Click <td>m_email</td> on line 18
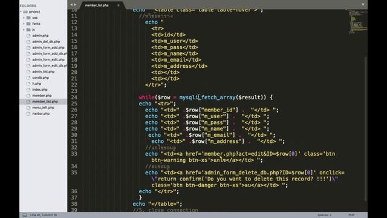The image size is (387, 218). tap(176, 60)
